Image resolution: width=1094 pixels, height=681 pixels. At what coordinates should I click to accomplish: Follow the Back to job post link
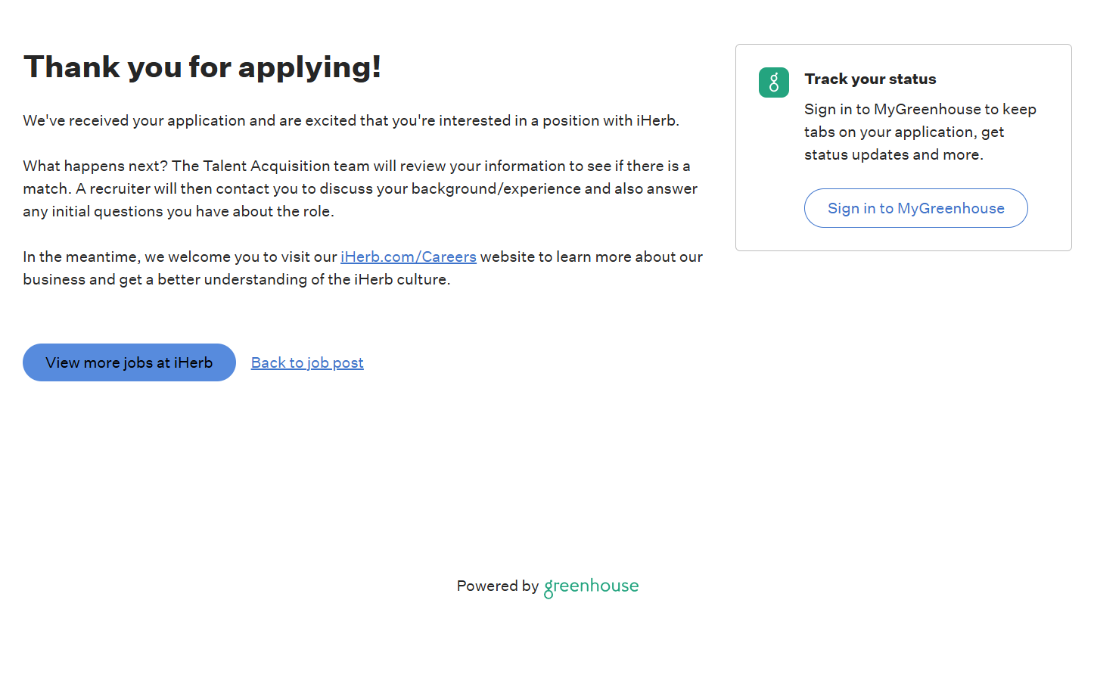[x=307, y=363]
